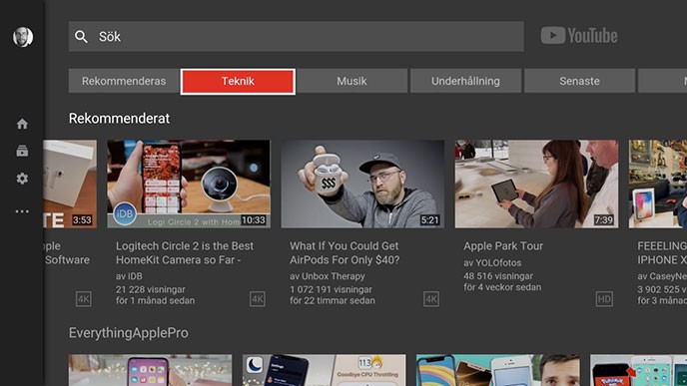Open the Underhållning tab

click(465, 81)
